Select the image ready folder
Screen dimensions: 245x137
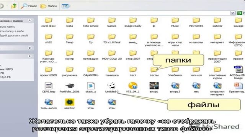pyautogui.click(x=133, y=22)
